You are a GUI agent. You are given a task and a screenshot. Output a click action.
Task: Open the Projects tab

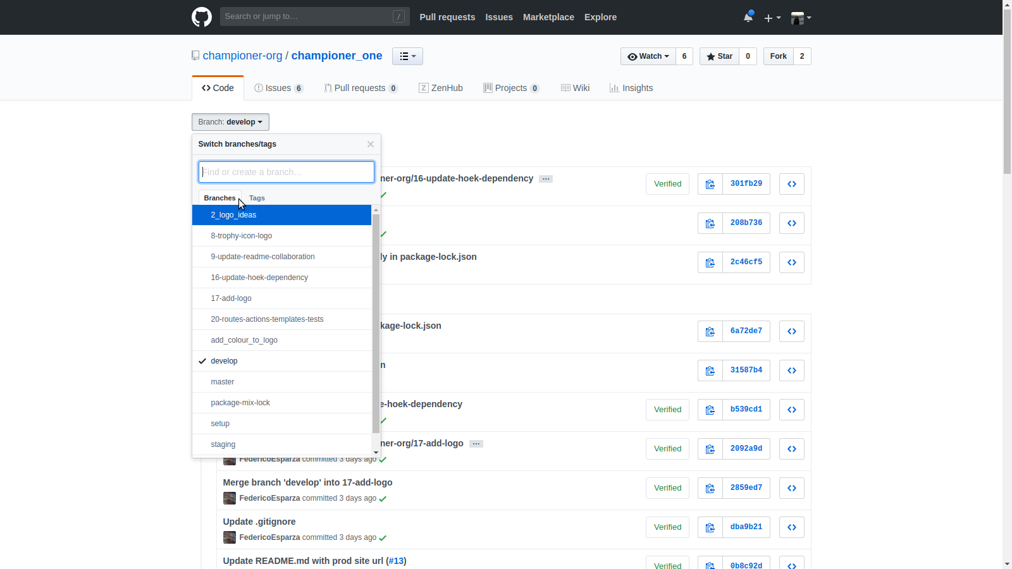click(511, 88)
